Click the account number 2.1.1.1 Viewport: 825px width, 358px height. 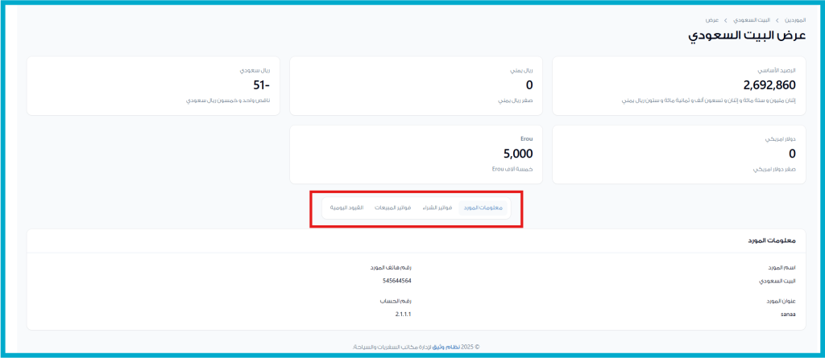[403, 314]
